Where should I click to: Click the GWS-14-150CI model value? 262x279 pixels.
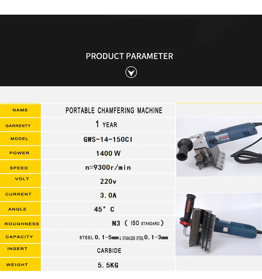108,140
